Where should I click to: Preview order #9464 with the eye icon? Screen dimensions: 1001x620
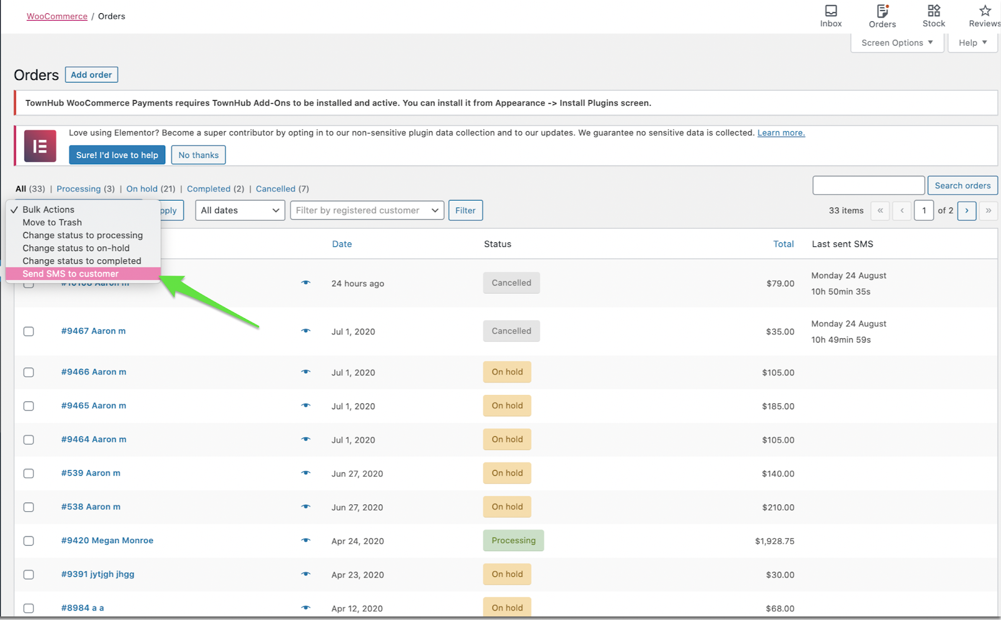click(306, 439)
